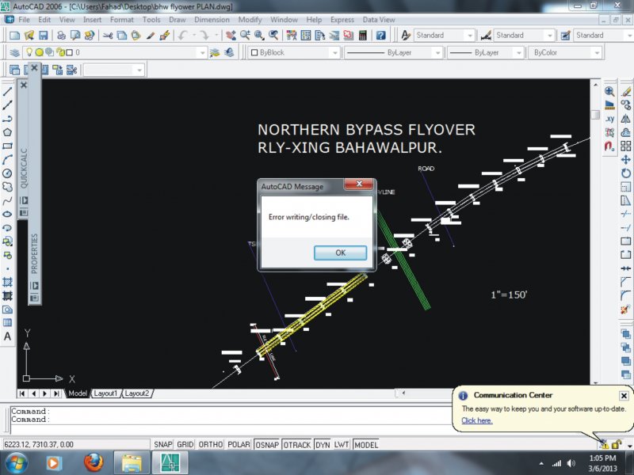Follow the 'Click here.' Communication Center link

(x=477, y=420)
